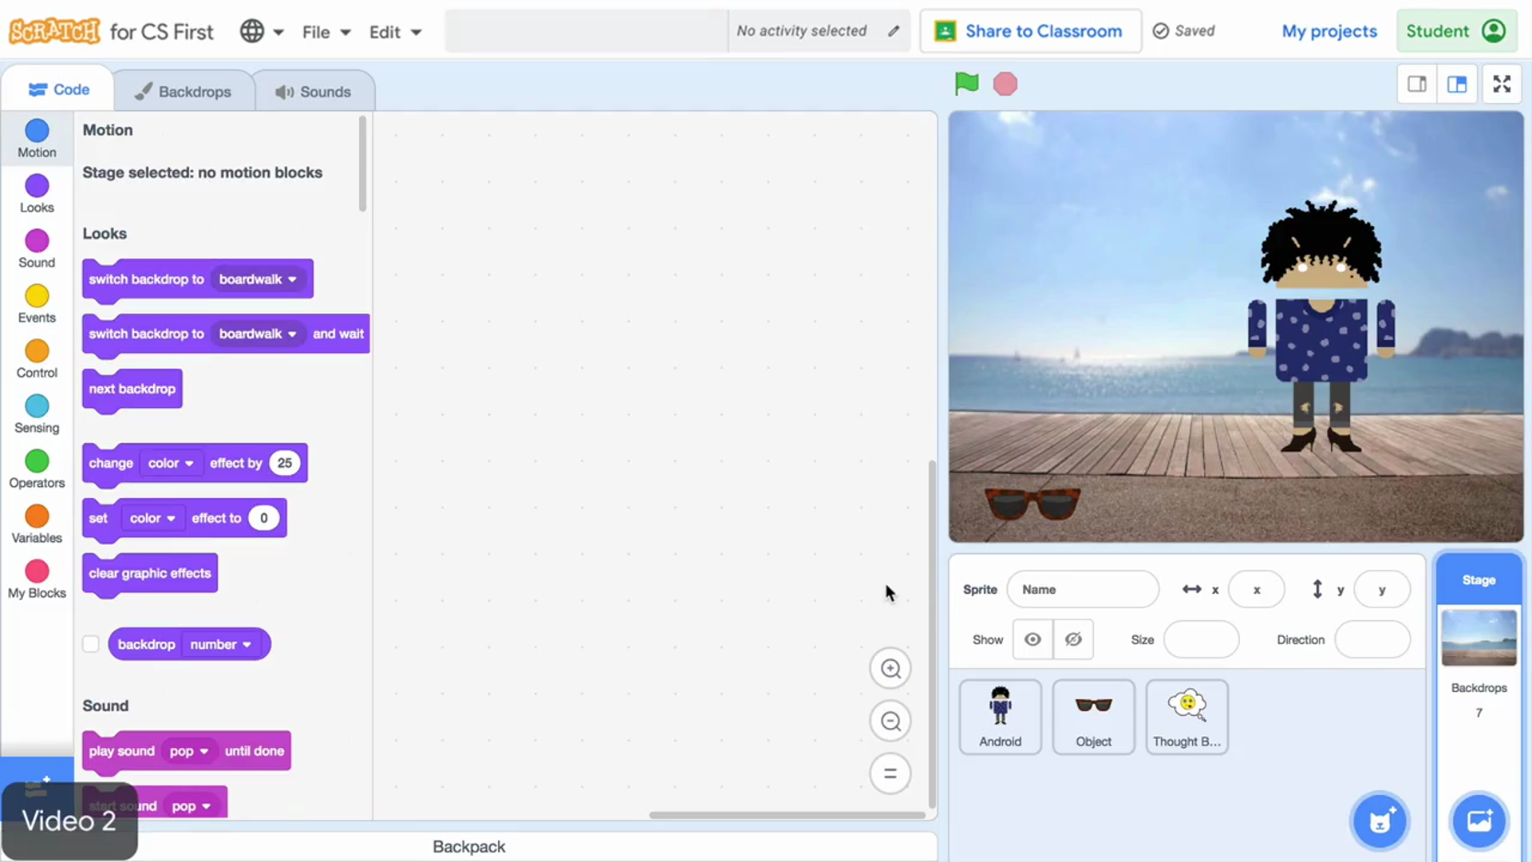Image resolution: width=1532 pixels, height=862 pixels.
Task: Select the Looks block category
Action: coord(37,194)
